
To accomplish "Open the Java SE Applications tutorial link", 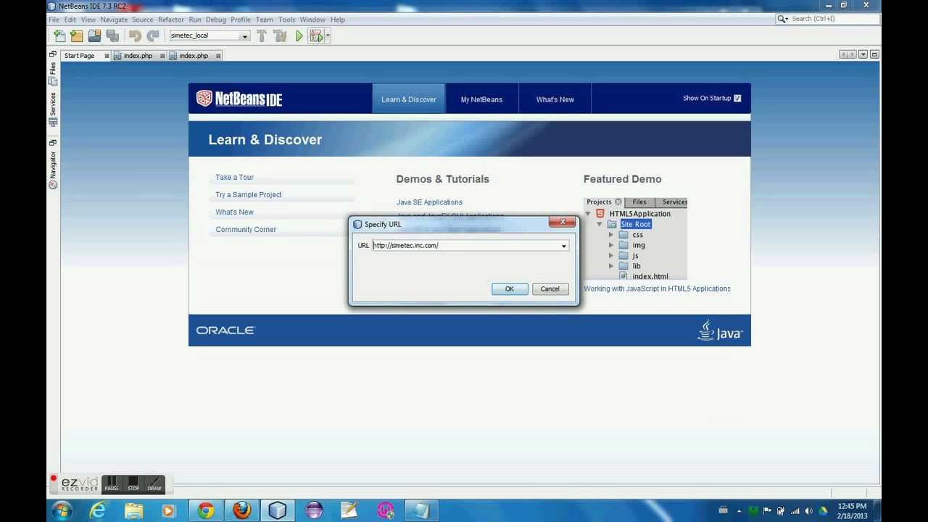I will click(x=429, y=202).
